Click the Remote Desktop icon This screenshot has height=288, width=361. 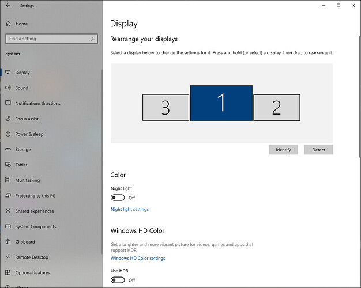[8, 257]
